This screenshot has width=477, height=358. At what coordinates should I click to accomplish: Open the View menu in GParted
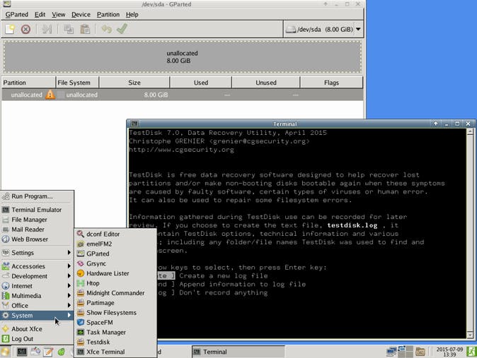point(59,15)
